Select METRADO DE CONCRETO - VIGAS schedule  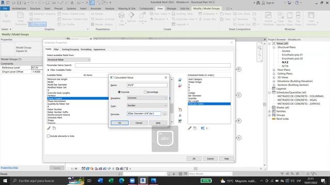click(x=297, y=100)
